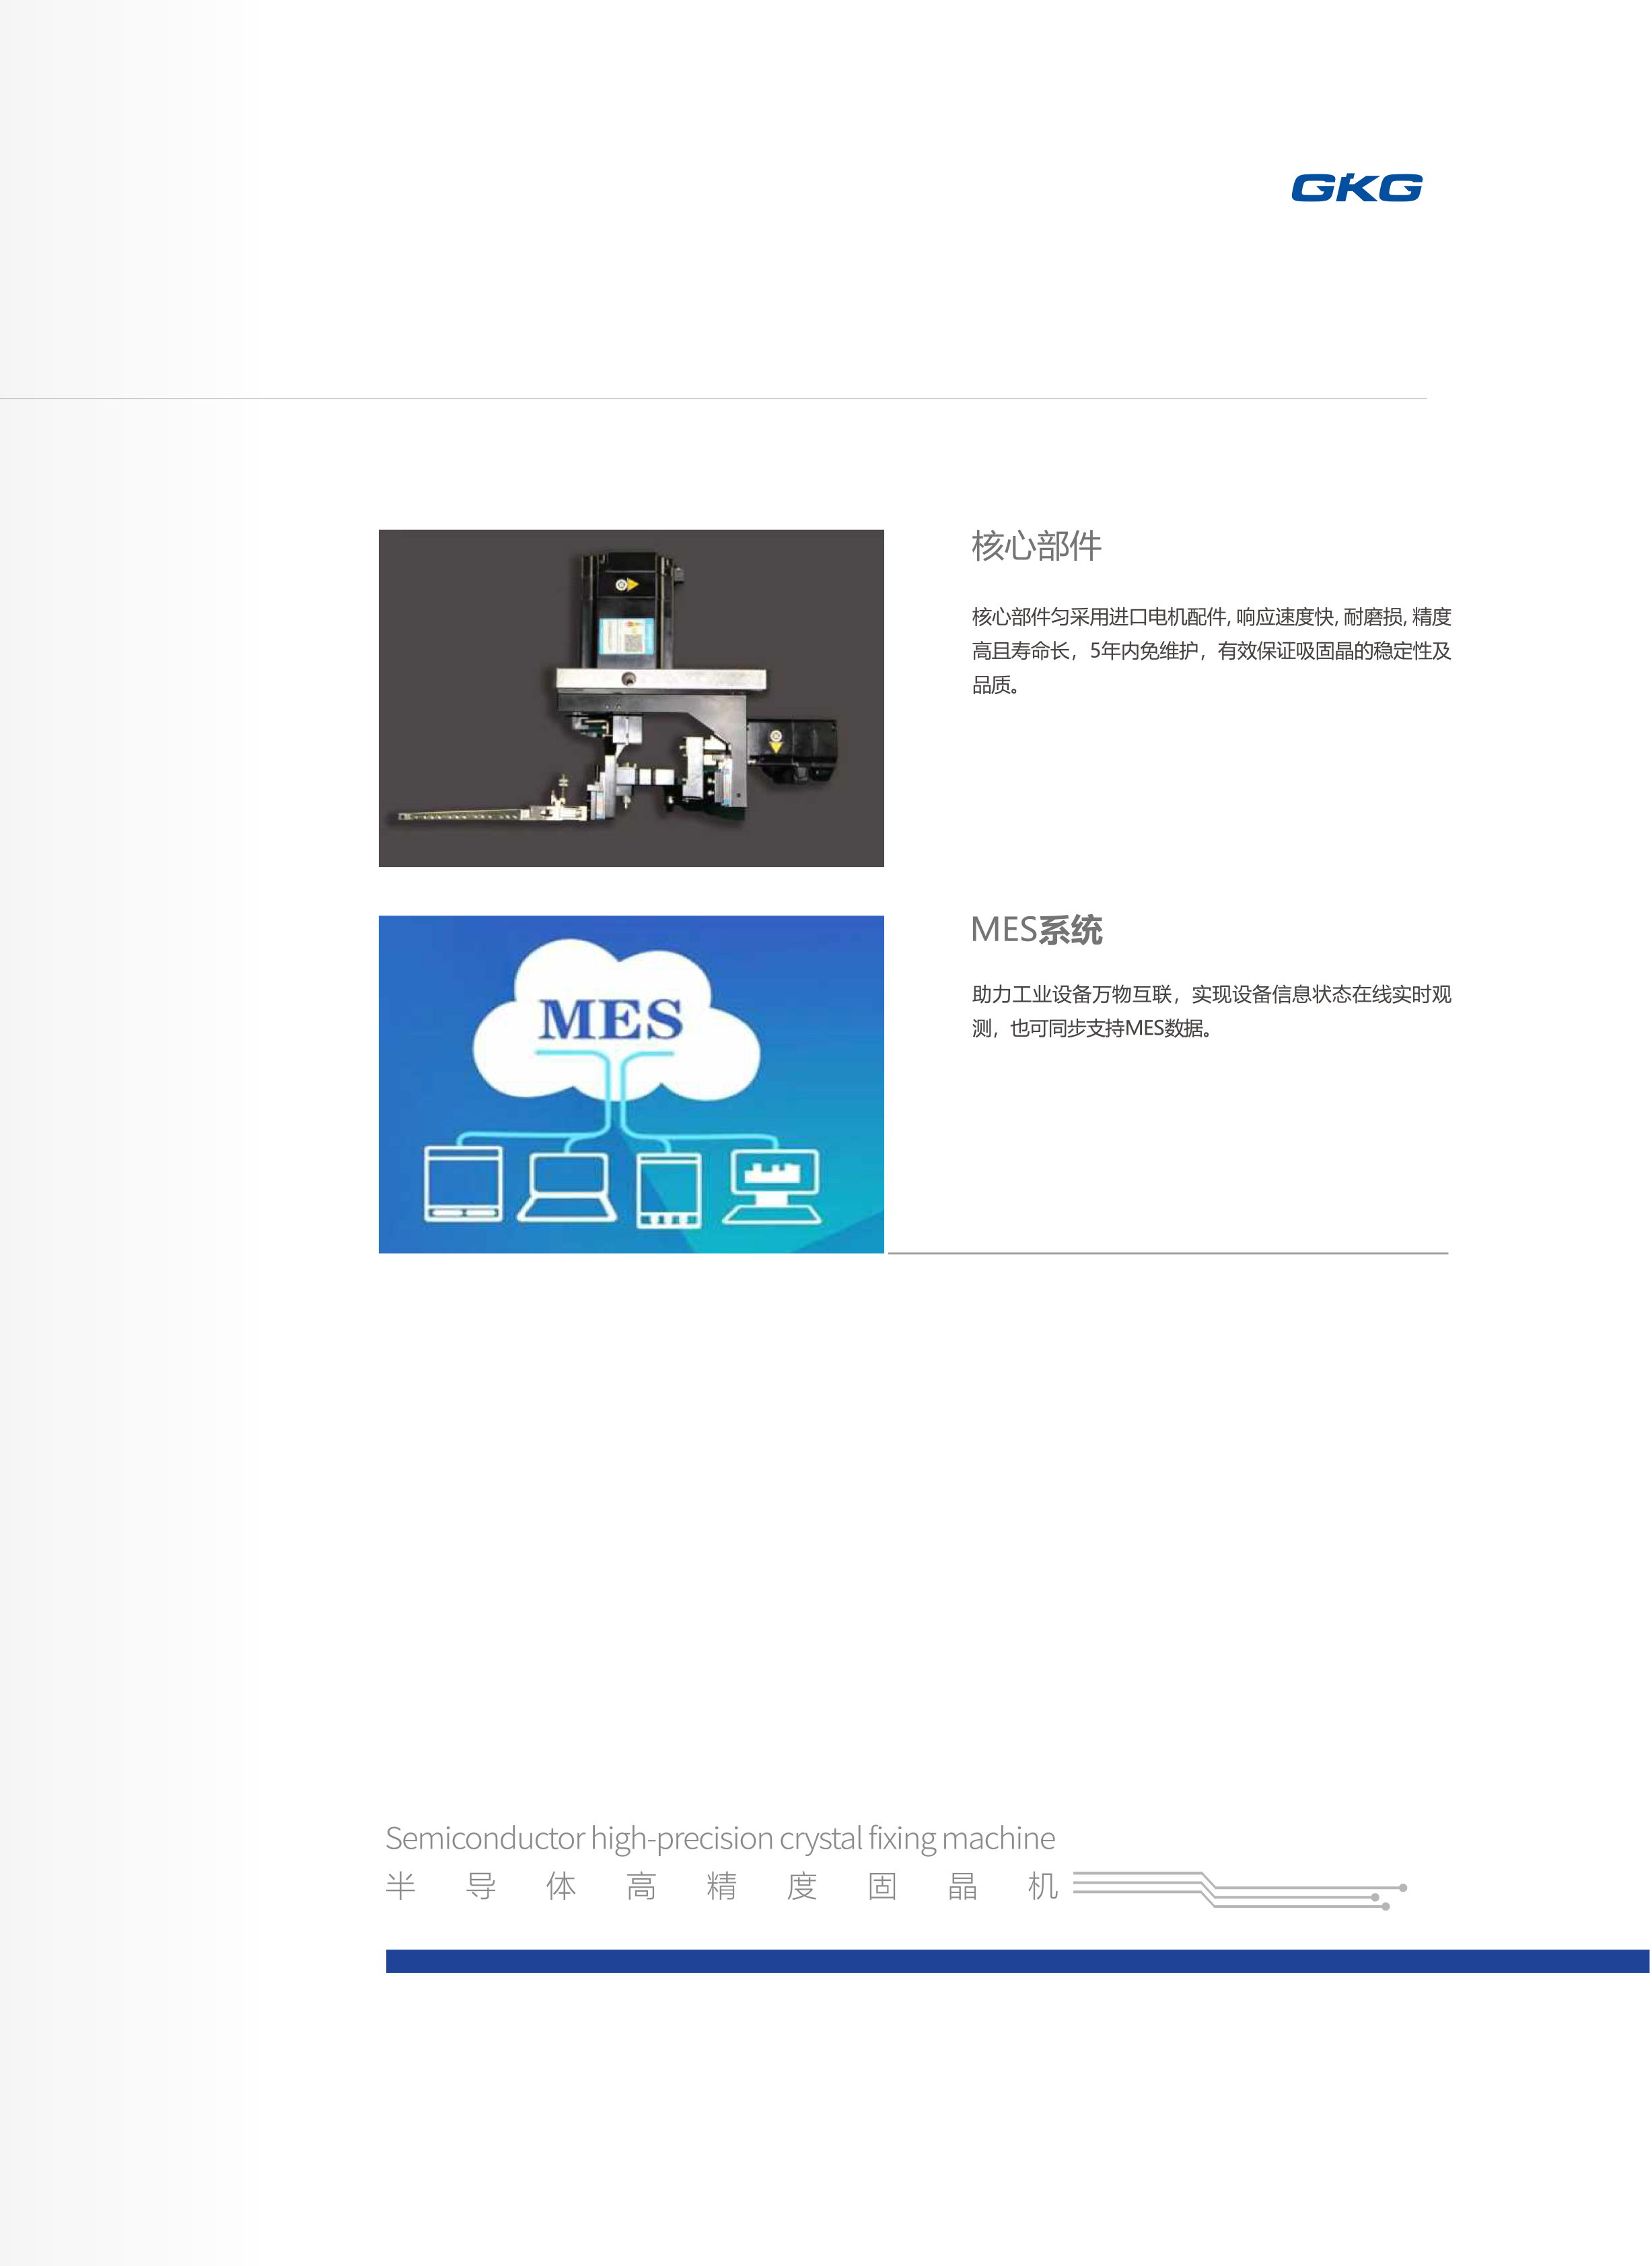
Task: Click the Chinese title 半导体高精度固晶机
Action: [x=721, y=1886]
